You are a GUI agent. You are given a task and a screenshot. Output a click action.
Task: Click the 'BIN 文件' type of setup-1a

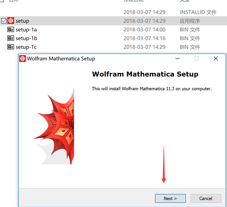point(190,29)
